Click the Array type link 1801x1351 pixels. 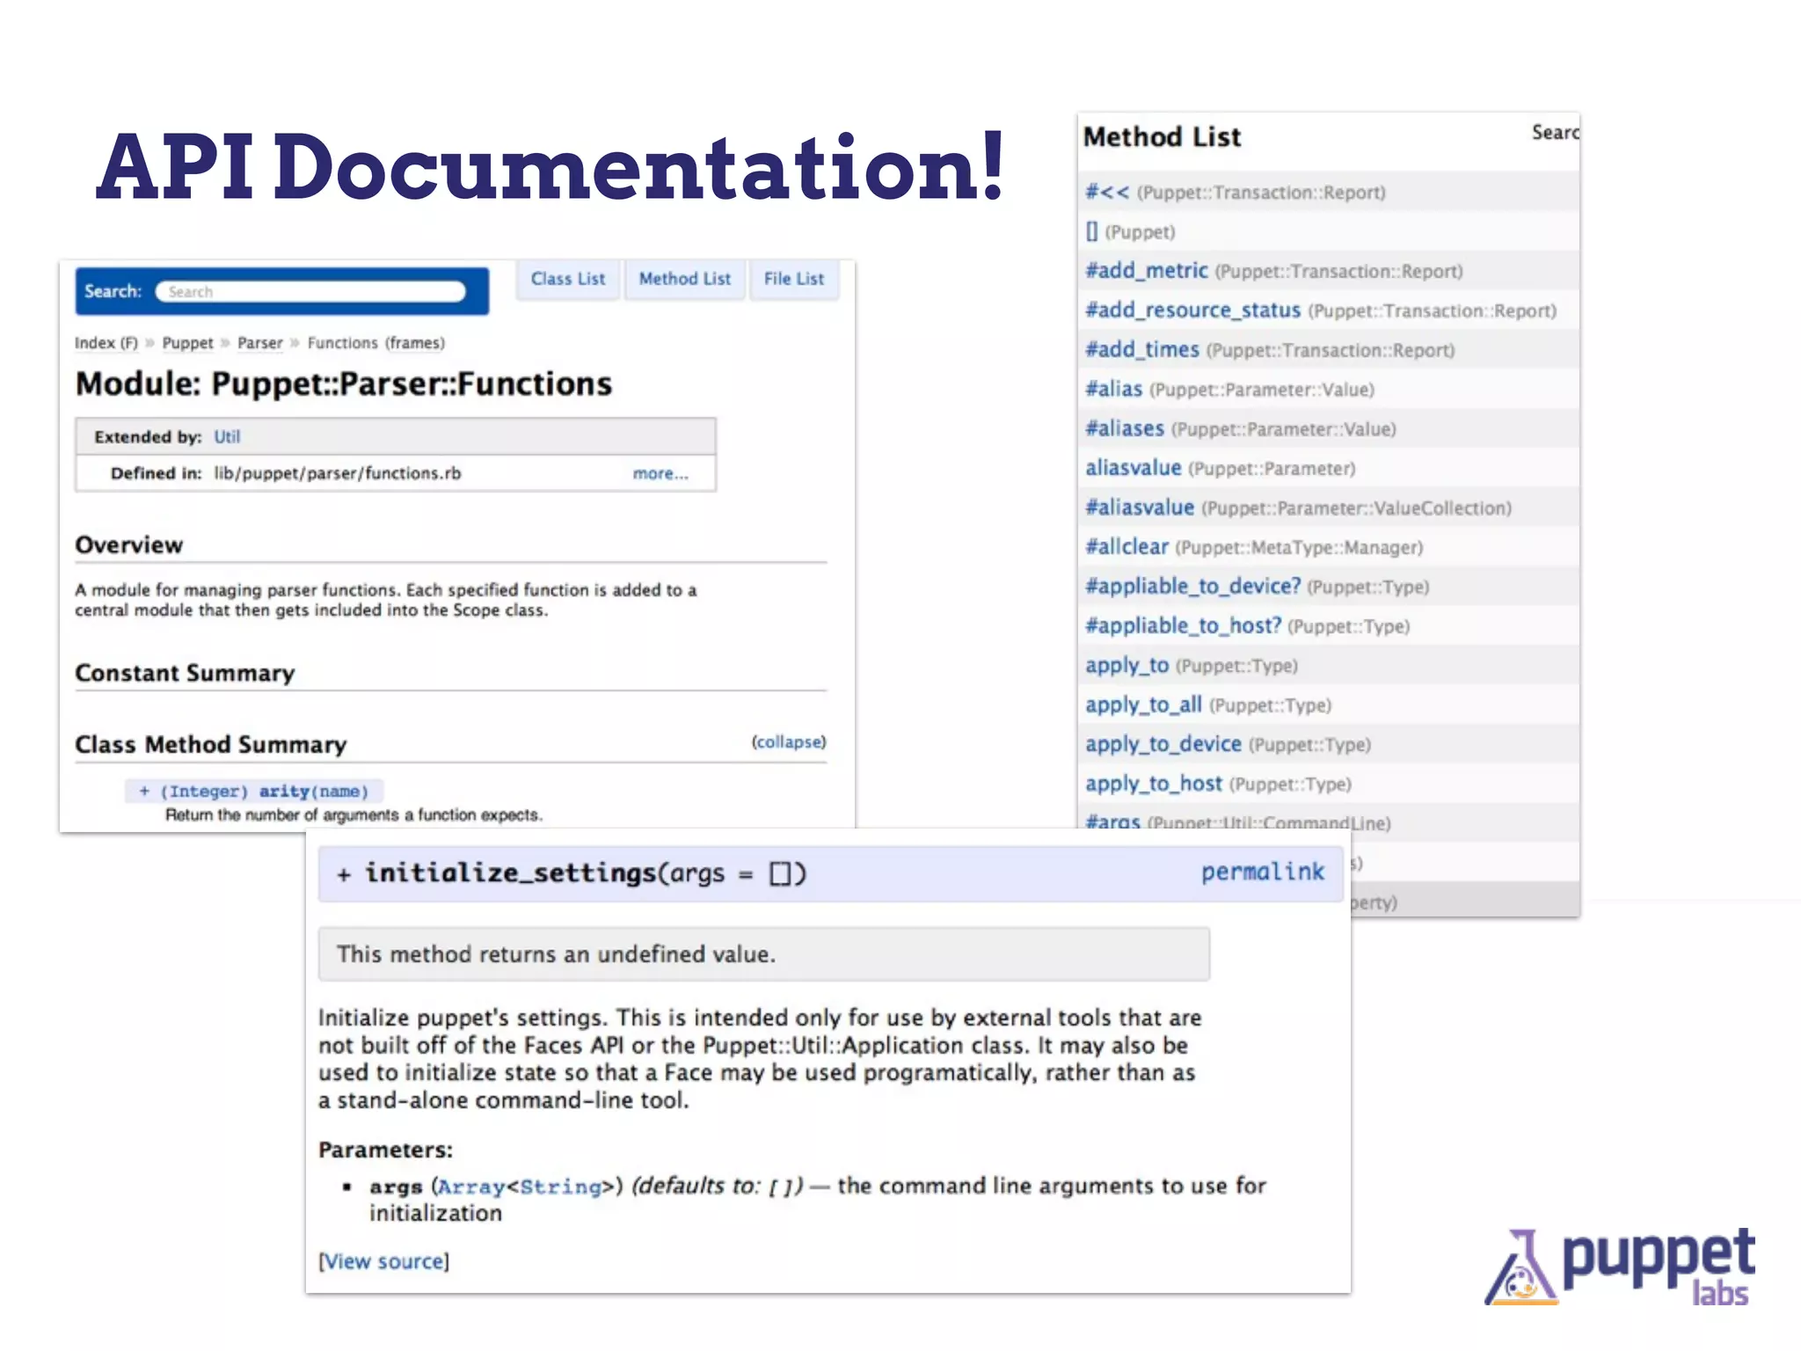coord(471,1187)
